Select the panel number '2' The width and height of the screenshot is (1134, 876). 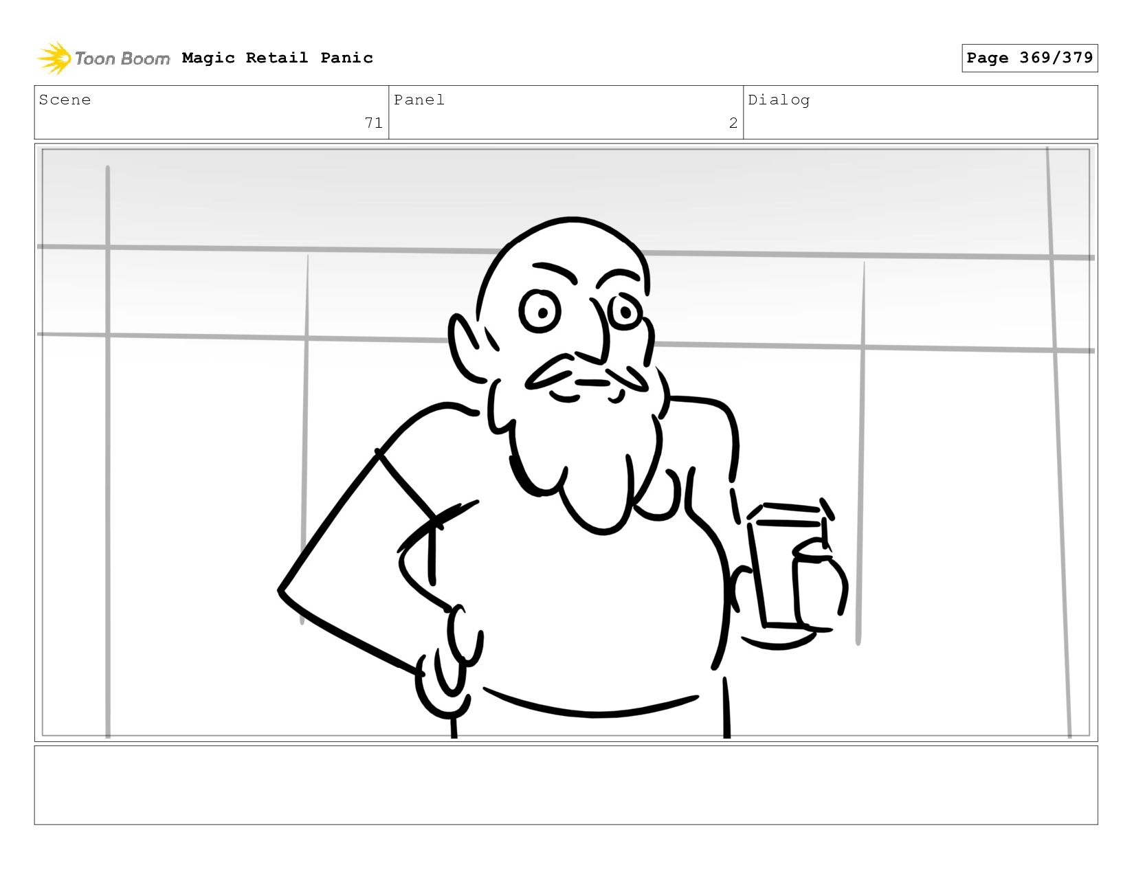point(733,123)
